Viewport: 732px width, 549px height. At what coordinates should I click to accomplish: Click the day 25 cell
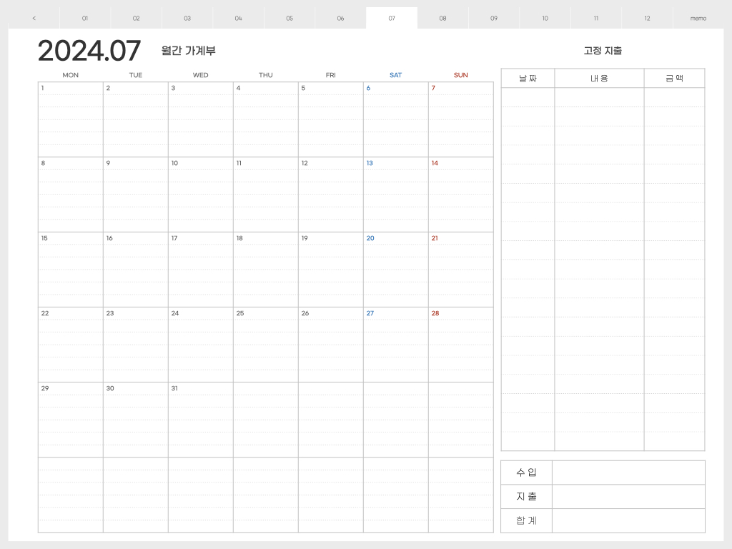pyautogui.click(x=266, y=345)
